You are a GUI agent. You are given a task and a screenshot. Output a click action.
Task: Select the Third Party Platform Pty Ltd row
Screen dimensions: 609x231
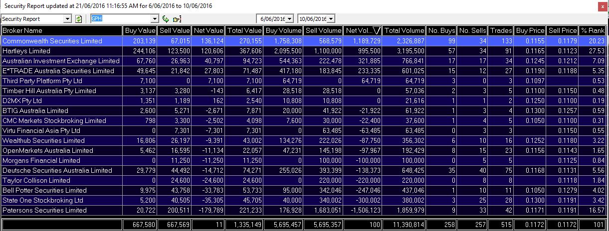click(304, 81)
